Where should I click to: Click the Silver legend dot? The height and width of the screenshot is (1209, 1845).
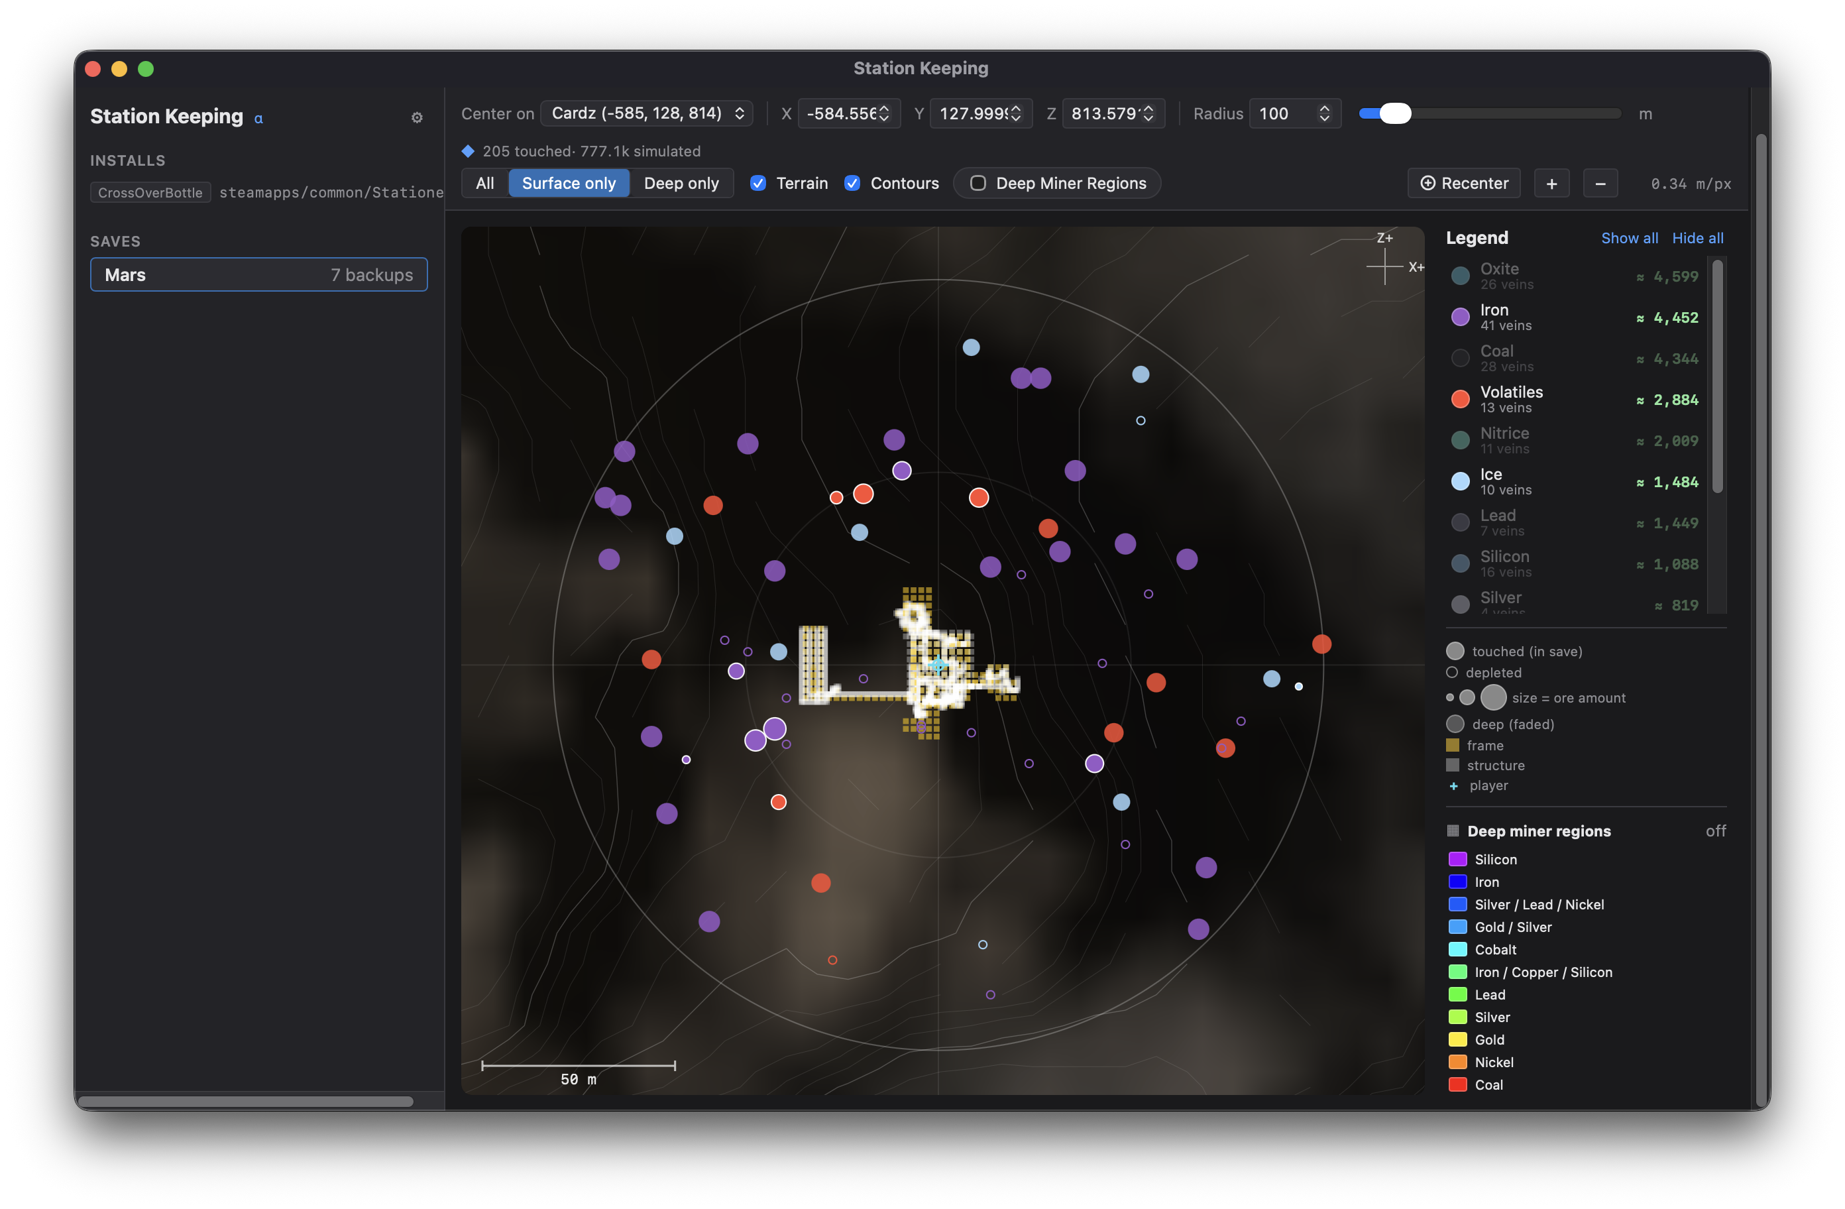(x=1461, y=604)
